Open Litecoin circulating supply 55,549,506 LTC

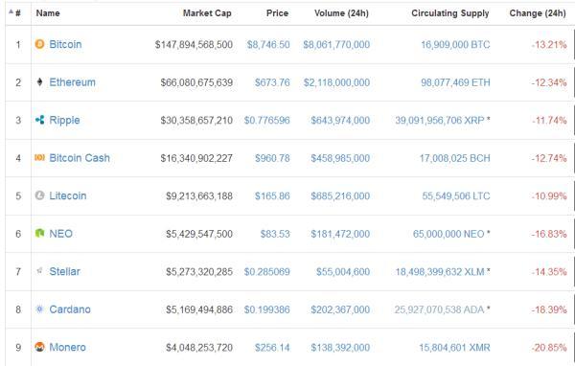pos(456,195)
